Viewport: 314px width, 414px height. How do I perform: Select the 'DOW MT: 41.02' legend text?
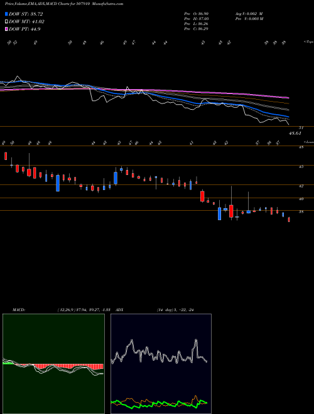pyautogui.click(x=27, y=22)
